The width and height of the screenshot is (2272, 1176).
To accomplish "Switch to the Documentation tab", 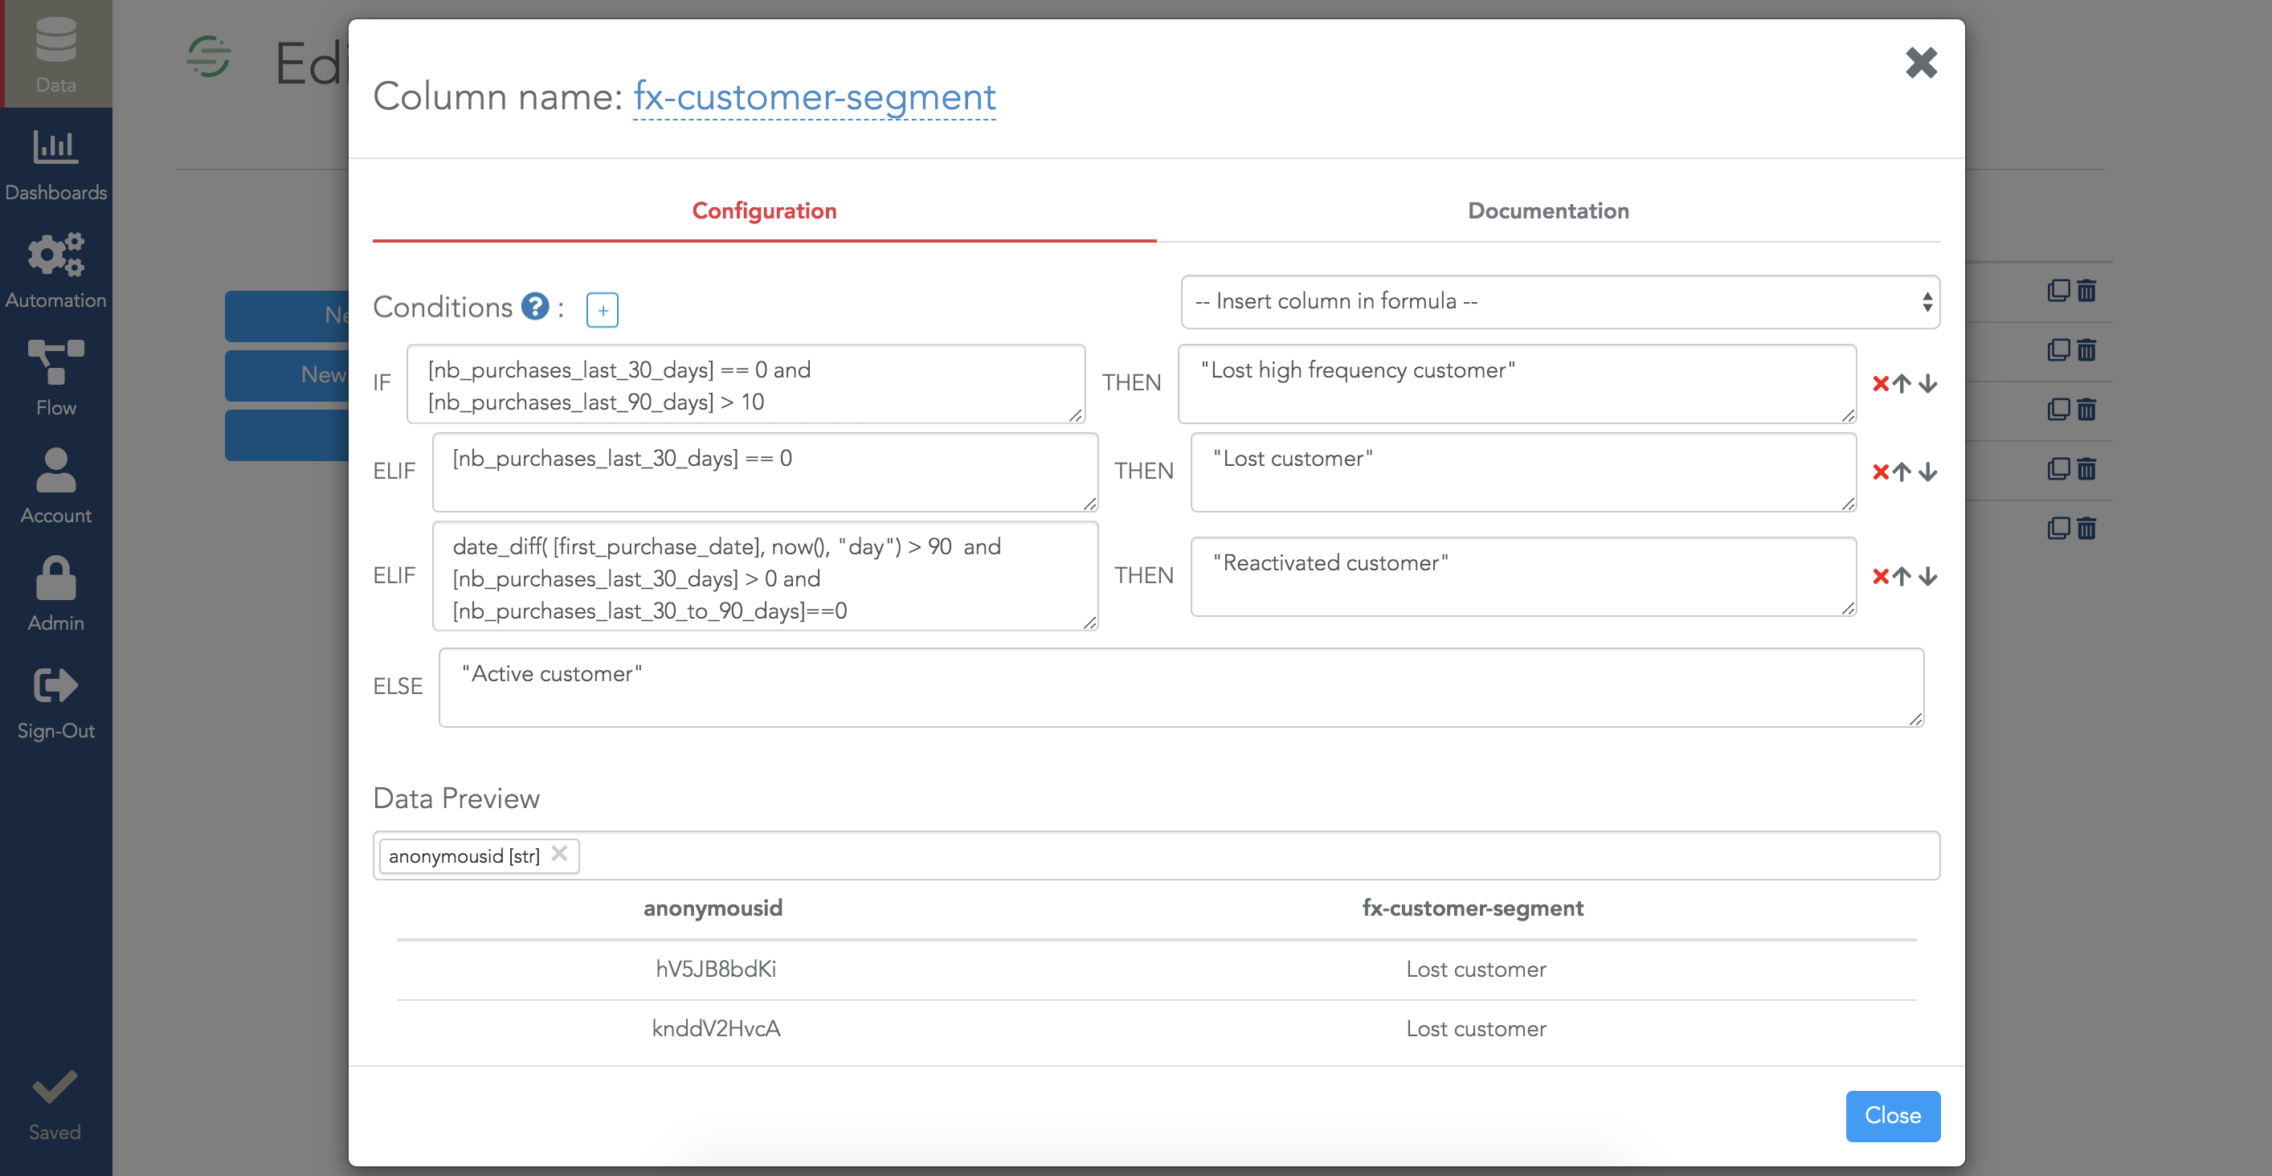I will coord(1548,210).
